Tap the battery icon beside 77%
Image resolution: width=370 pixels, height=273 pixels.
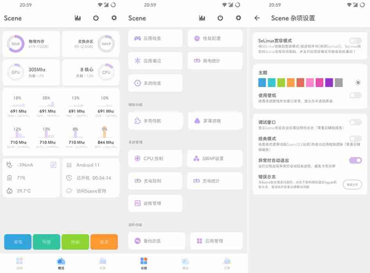[x=9, y=178]
